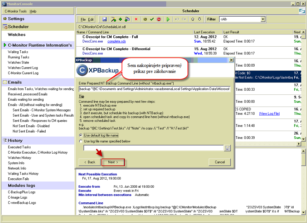This screenshot has height=223, width=307.
Task: Open C-BackupPlus Logs
Action: point(22,192)
